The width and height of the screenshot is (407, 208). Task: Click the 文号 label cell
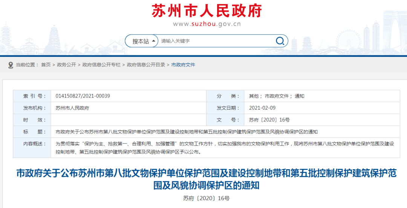point(225,120)
